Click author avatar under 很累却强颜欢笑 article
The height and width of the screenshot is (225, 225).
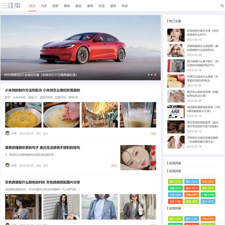[7, 165]
